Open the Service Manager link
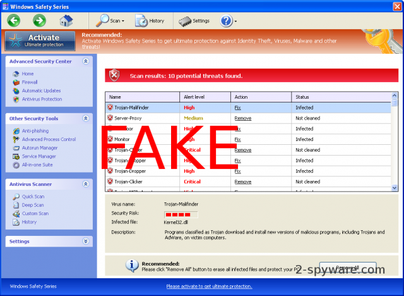 click(39, 156)
